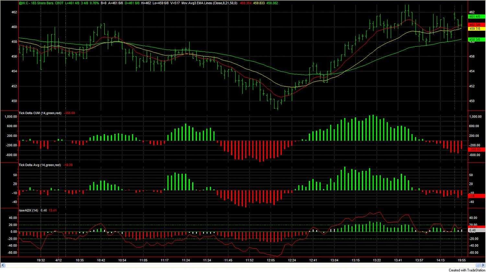Select the 'rawADX (14)' indicator label
This screenshot has width=486, height=272.
point(29,210)
